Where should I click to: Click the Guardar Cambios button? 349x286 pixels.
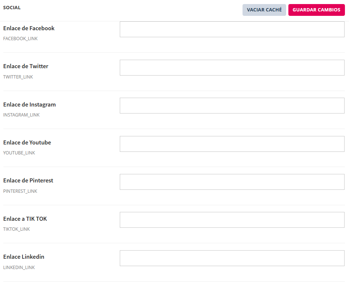(x=316, y=10)
